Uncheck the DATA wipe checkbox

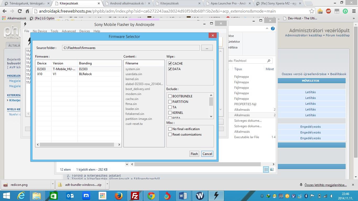click(170, 69)
